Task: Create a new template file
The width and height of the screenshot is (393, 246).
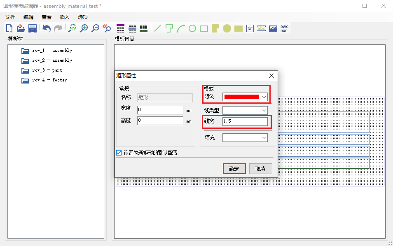Action: [x=9, y=28]
